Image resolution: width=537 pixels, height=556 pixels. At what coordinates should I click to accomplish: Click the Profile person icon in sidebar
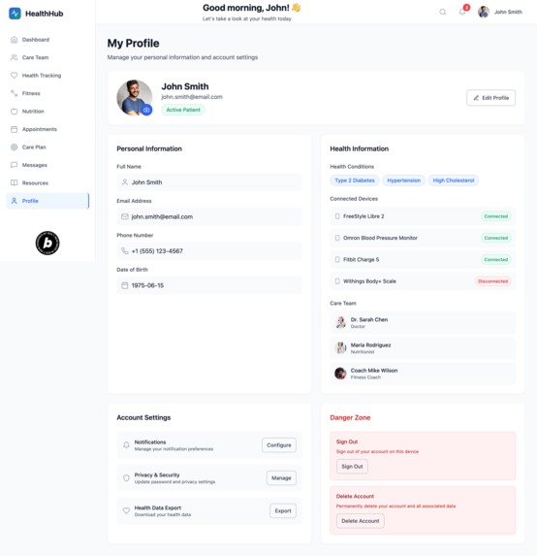pos(15,201)
